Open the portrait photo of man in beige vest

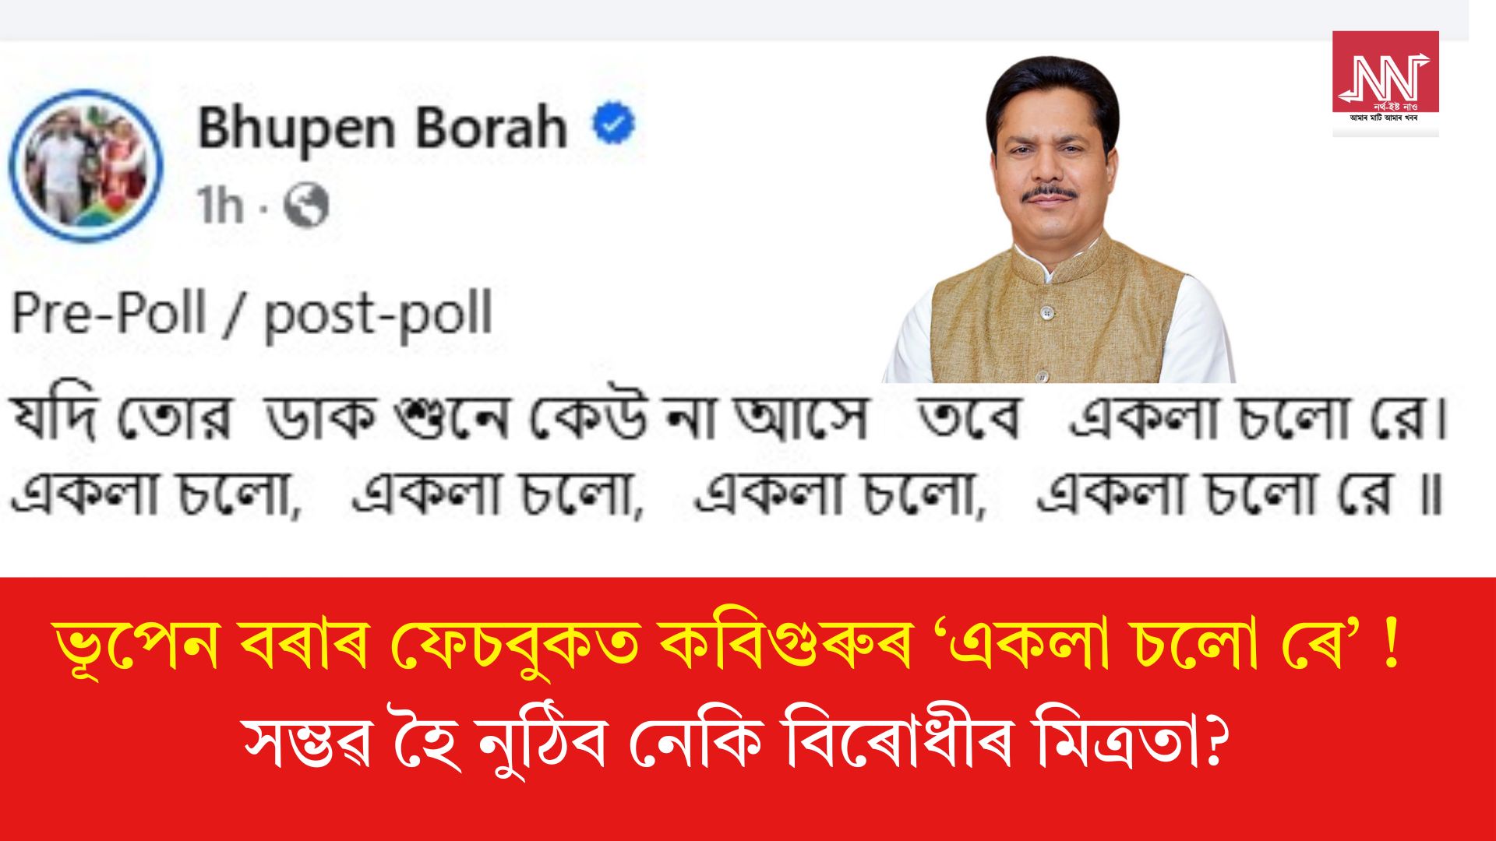[1058, 220]
